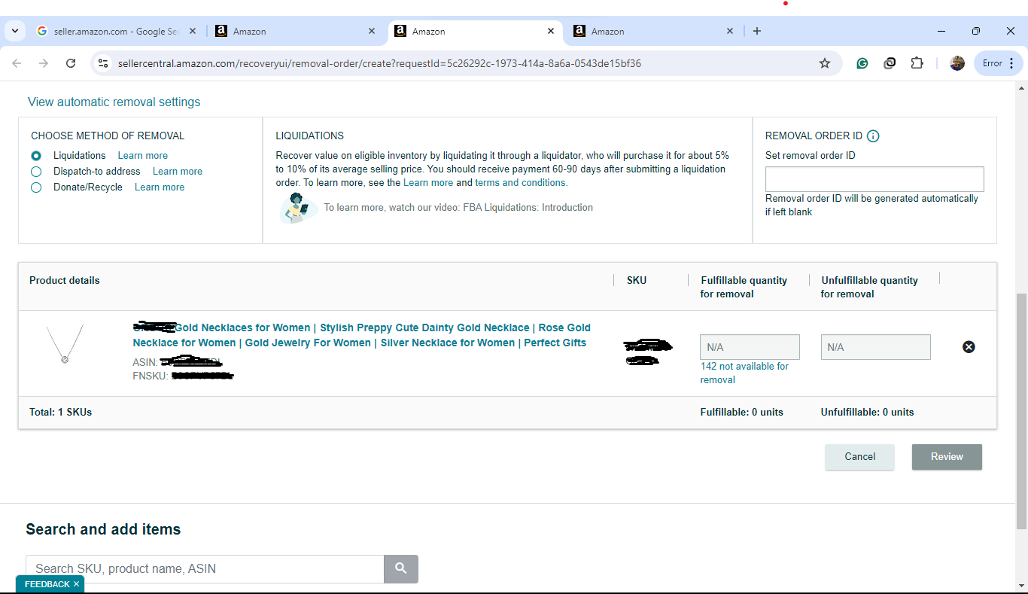Click the necklace product thumbnail

click(65, 345)
